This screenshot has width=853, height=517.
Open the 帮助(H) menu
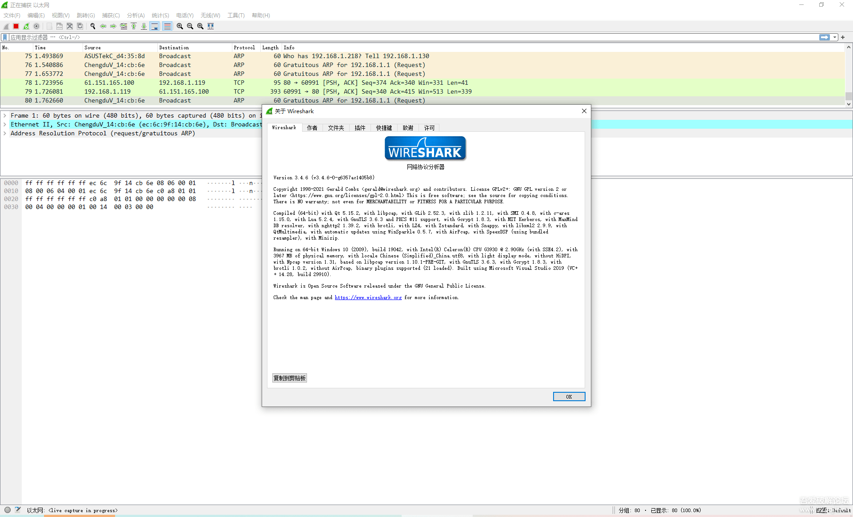tap(261, 16)
